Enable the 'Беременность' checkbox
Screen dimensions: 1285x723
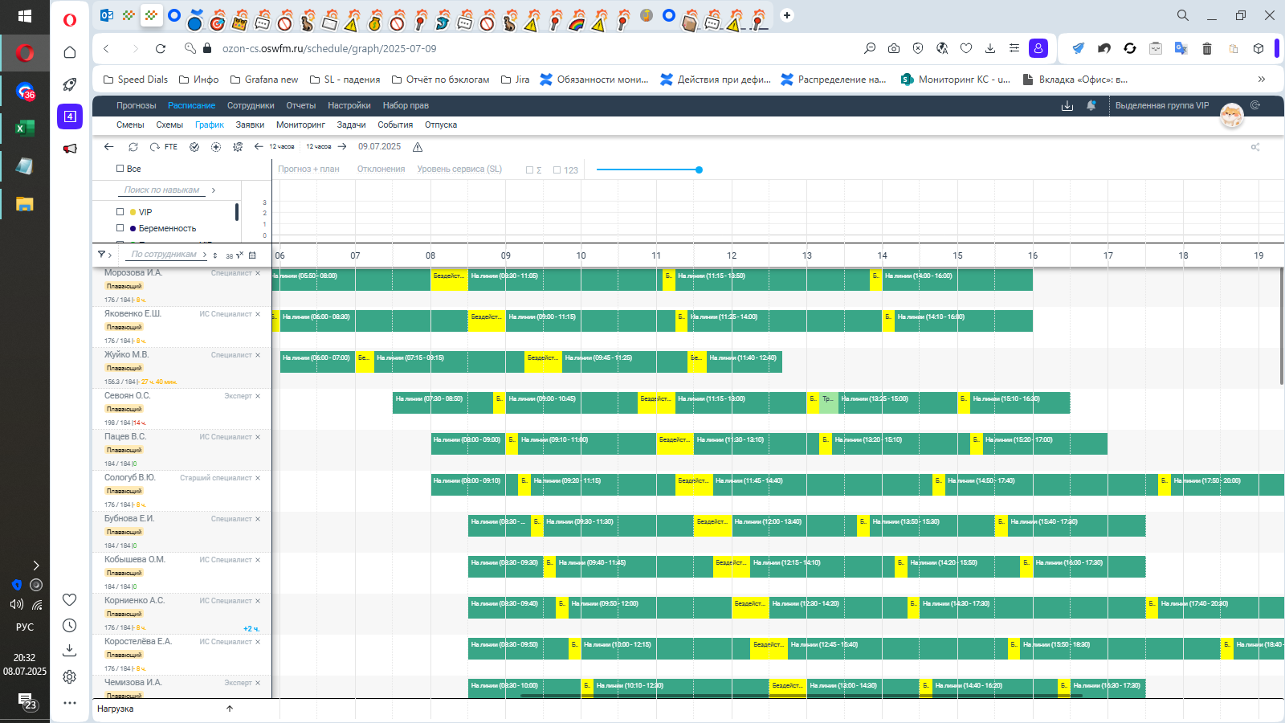click(120, 228)
